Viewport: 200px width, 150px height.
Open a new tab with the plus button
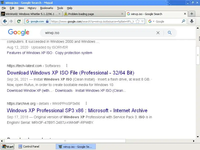(x=191, y=14)
